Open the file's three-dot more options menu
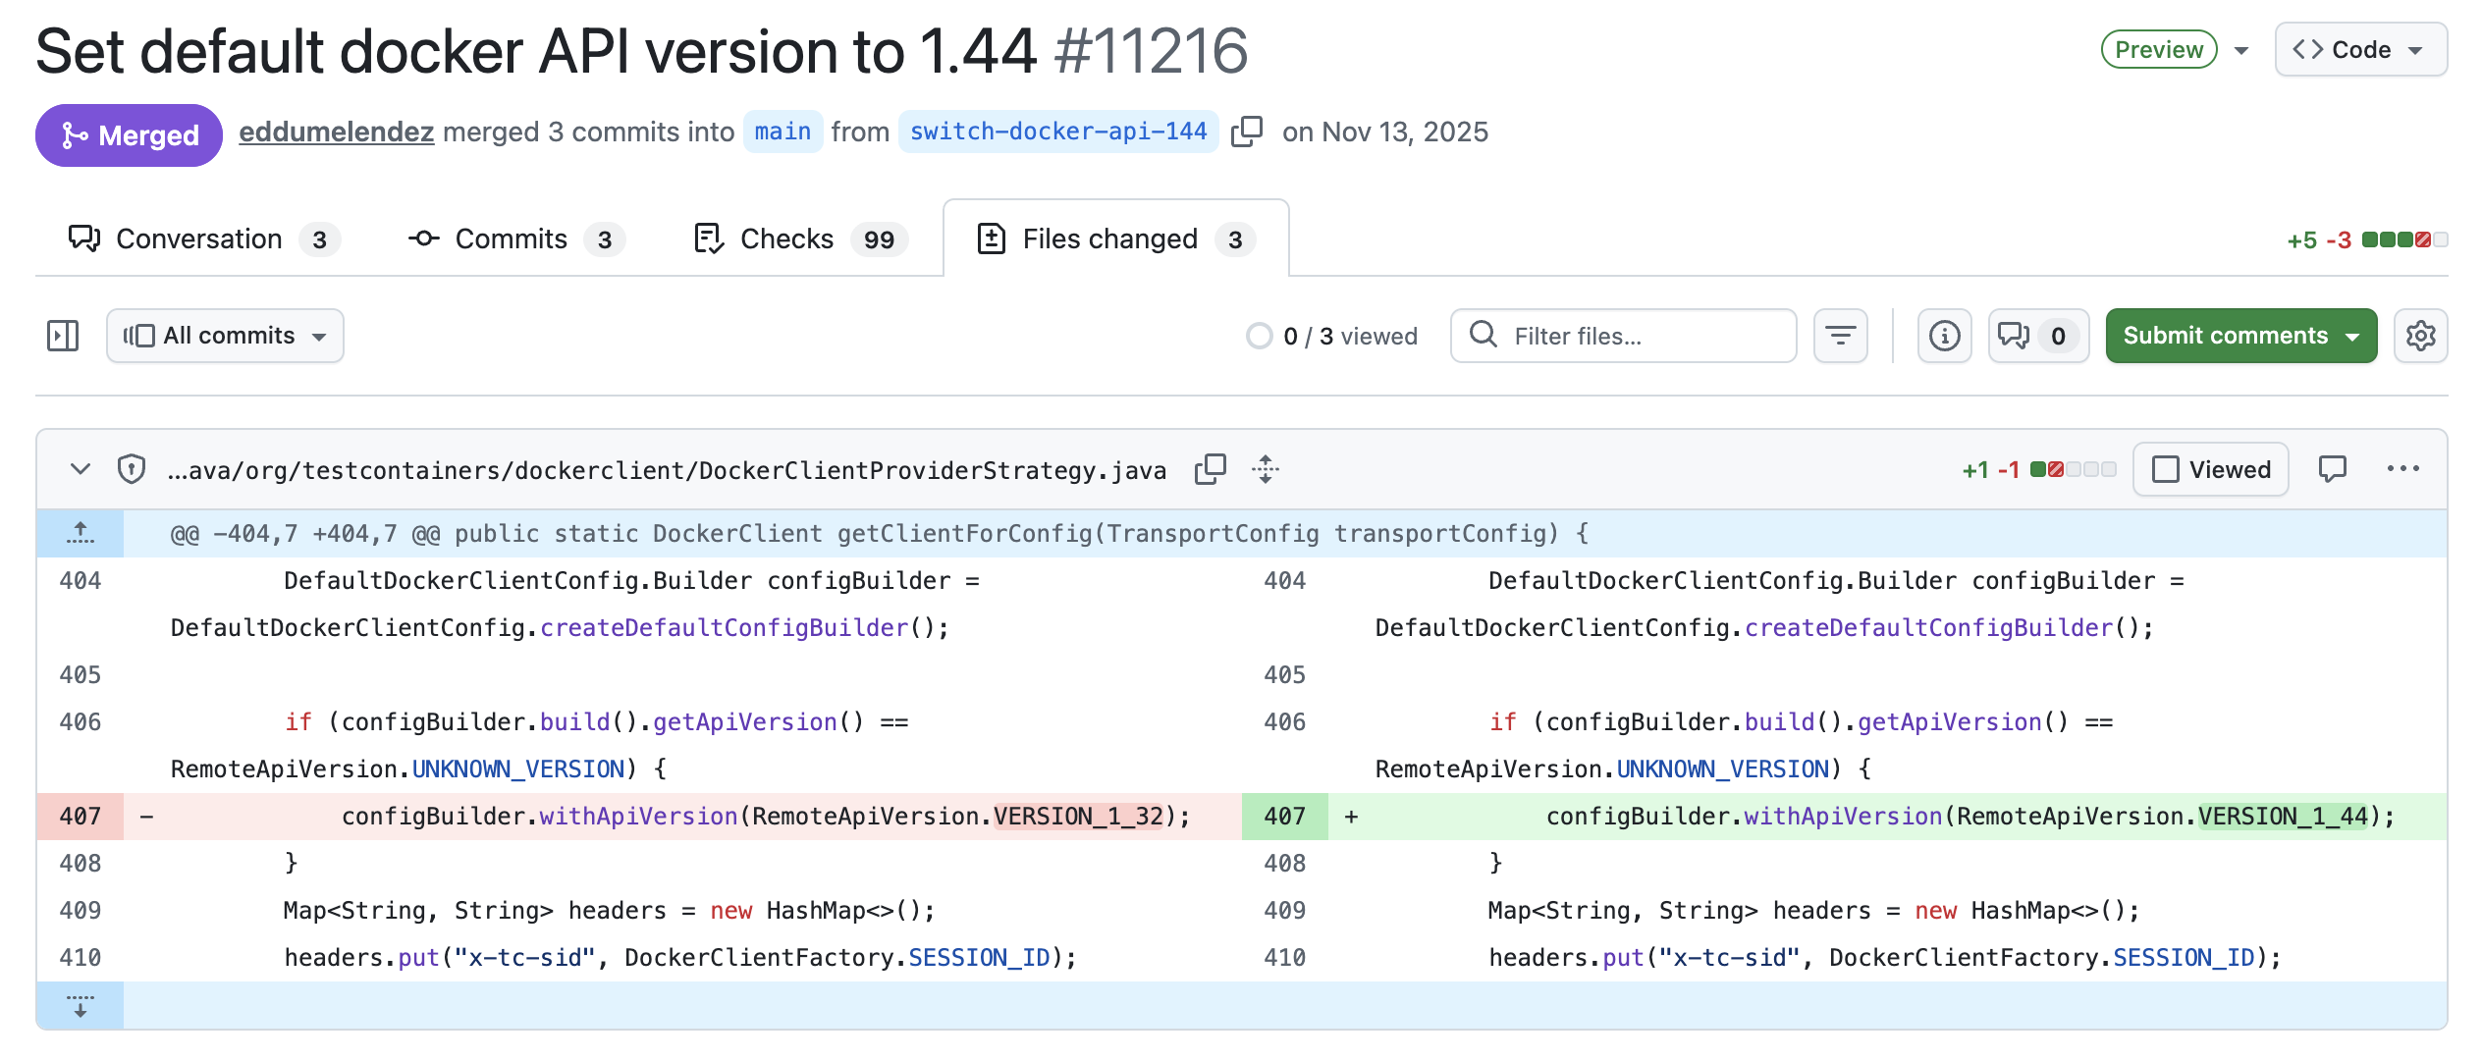The width and height of the screenshot is (2482, 1060). click(2402, 469)
